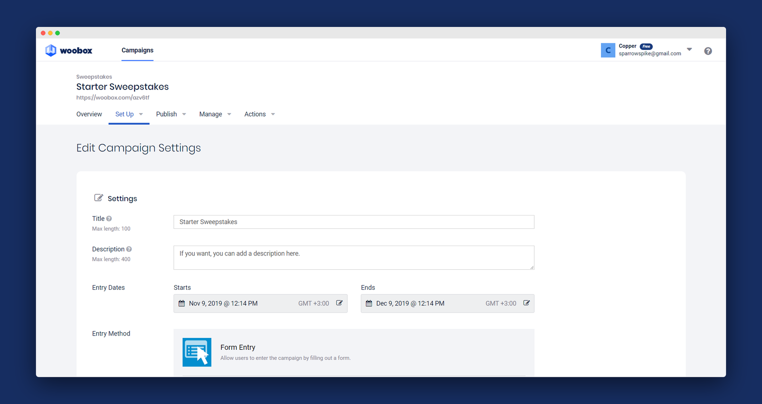Focus the Title input field
This screenshot has width=762, height=404.
pos(354,222)
